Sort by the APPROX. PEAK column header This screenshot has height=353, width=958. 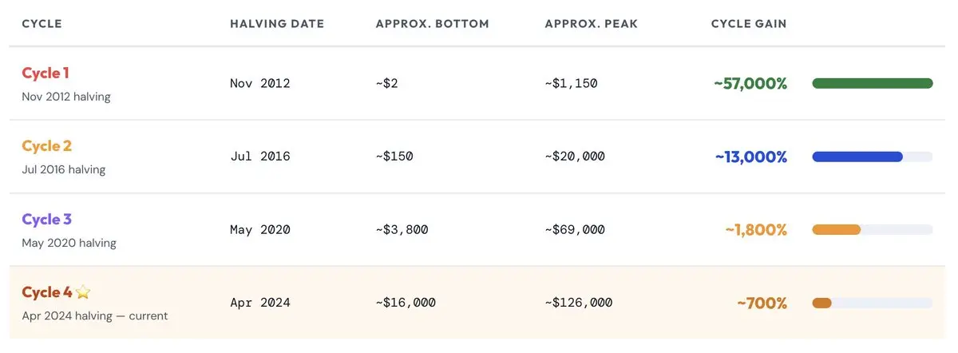click(592, 24)
